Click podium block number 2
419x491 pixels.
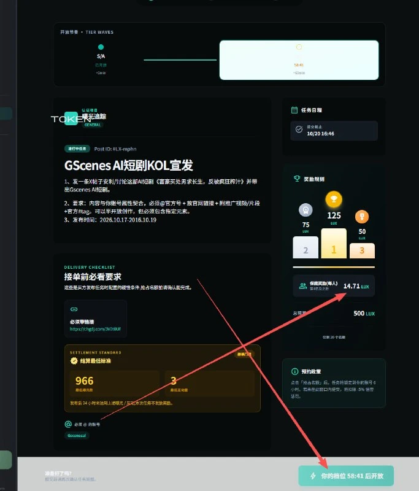pos(306,247)
